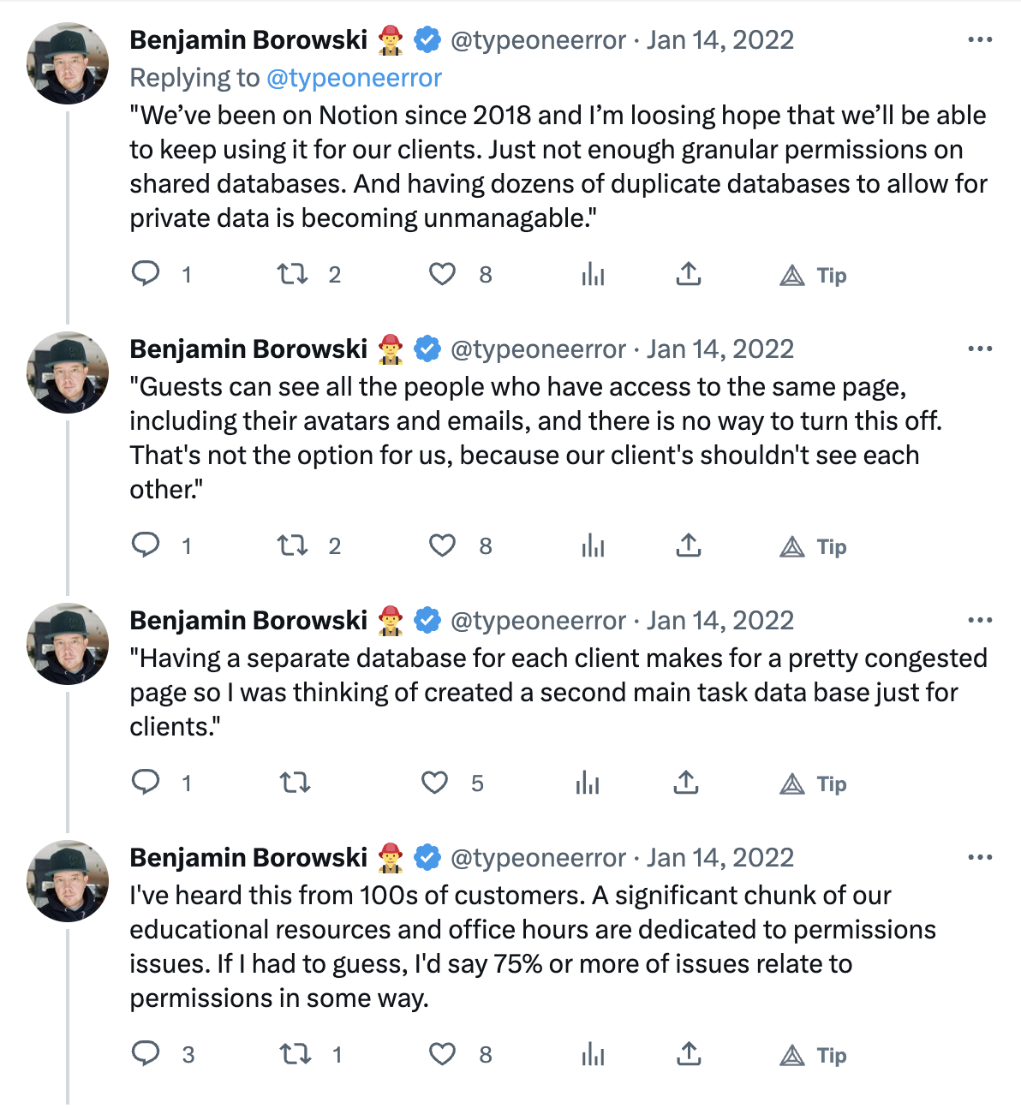View analytics on the first tweet
1021x1108 pixels.
click(x=593, y=274)
